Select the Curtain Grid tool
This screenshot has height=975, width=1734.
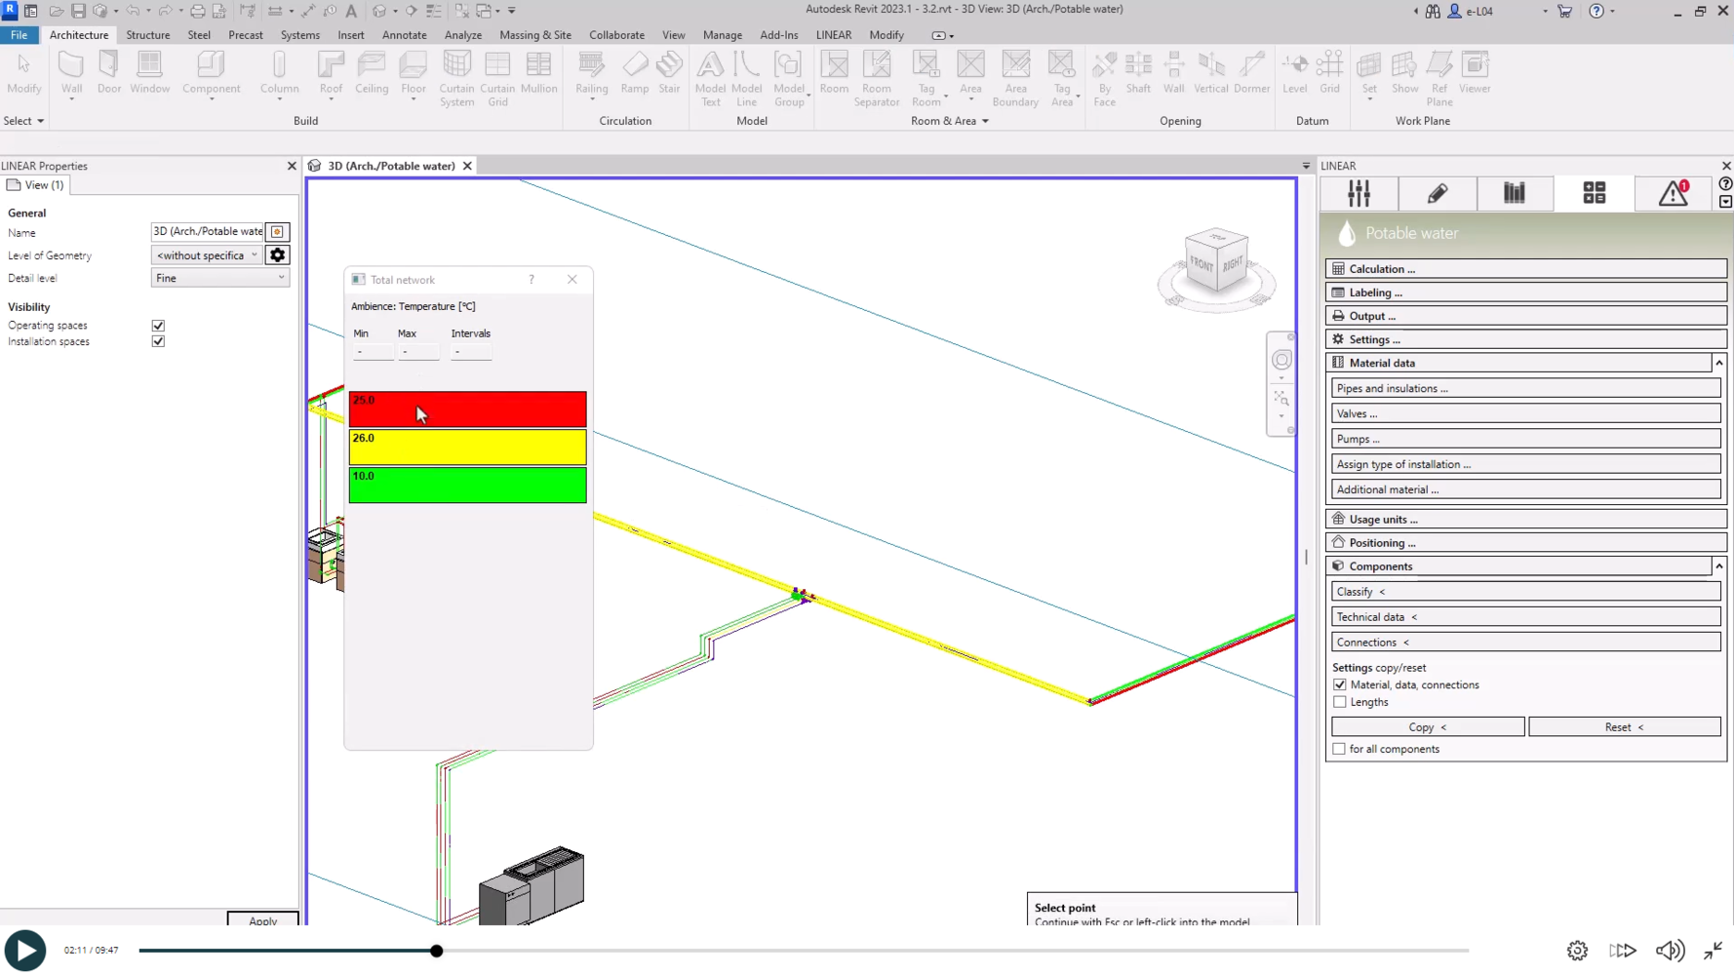497,76
